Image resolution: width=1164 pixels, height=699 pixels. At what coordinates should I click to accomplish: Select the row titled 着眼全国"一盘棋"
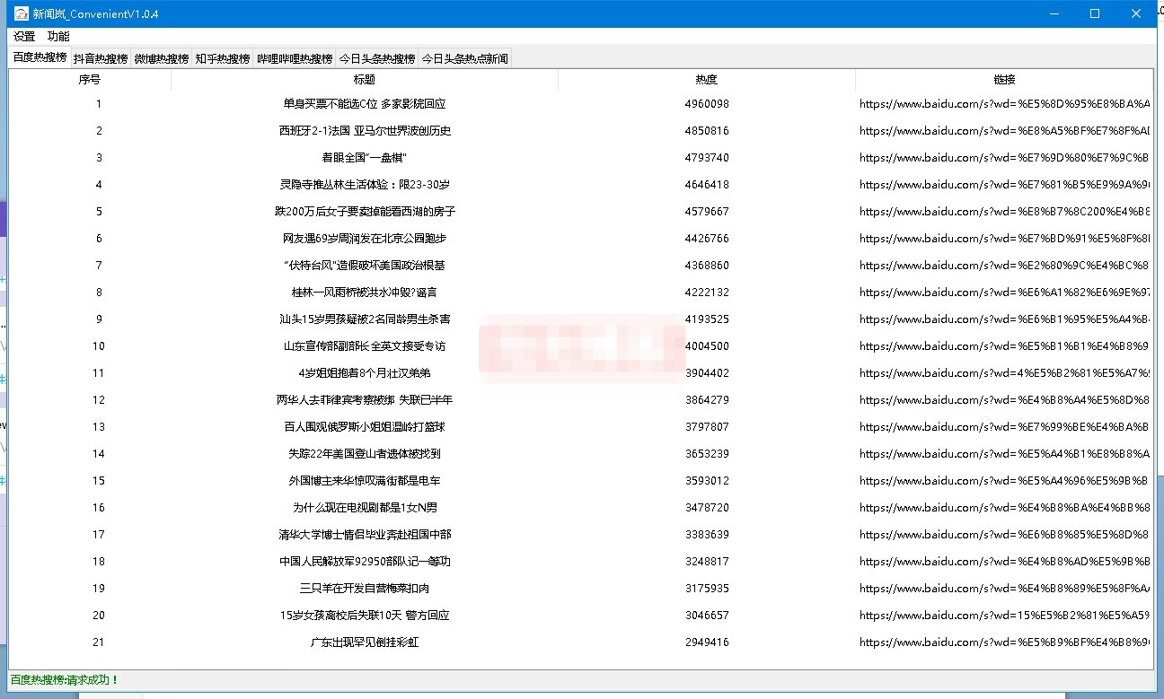[364, 158]
